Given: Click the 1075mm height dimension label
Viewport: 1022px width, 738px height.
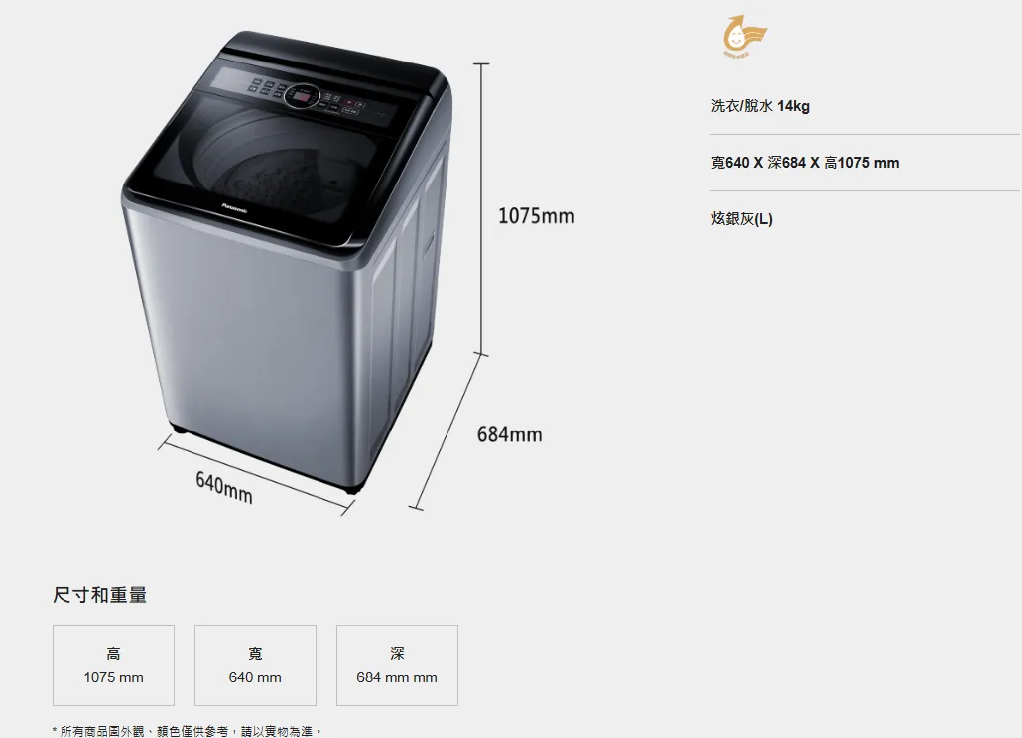Looking at the screenshot, I should (x=536, y=215).
